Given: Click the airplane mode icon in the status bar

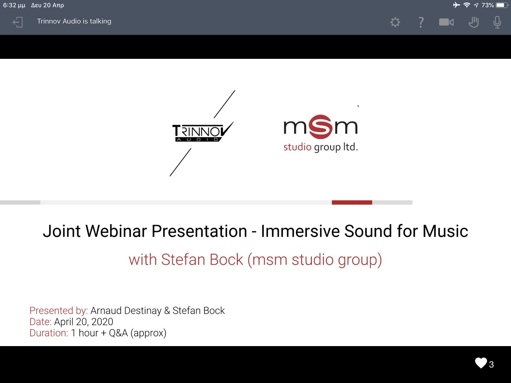Looking at the screenshot, I should [x=456, y=5].
